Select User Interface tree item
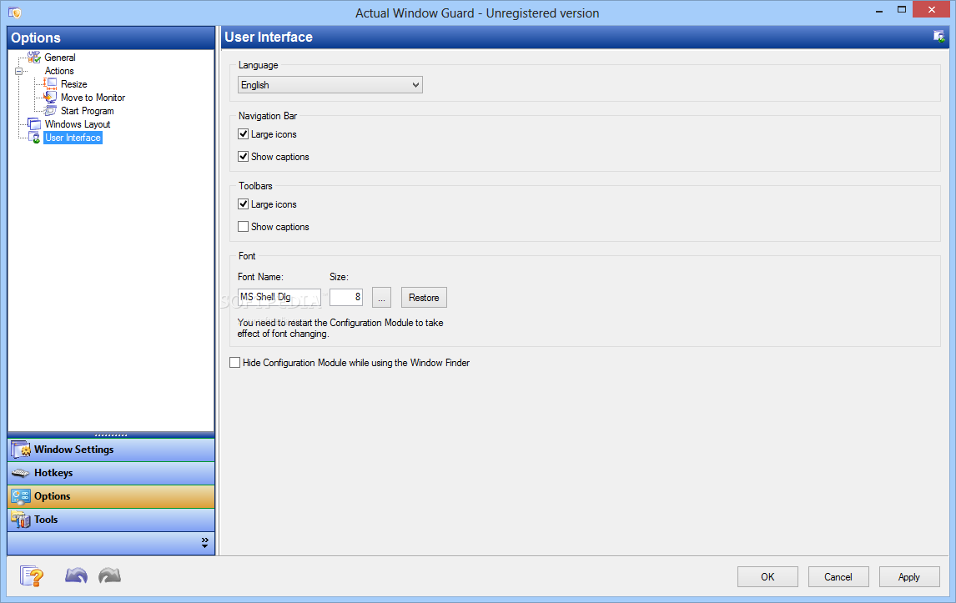 (x=73, y=138)
